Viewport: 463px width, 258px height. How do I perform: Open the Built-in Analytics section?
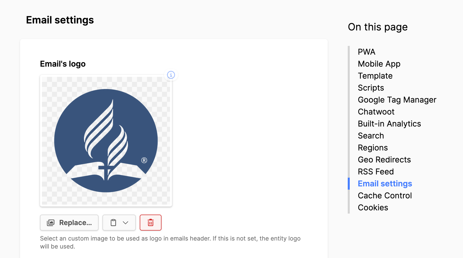pos(389,124)
